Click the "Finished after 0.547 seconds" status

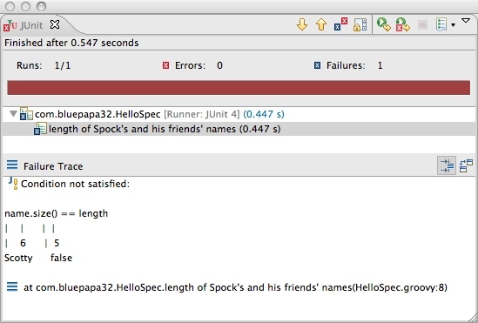tap(71, 43)
